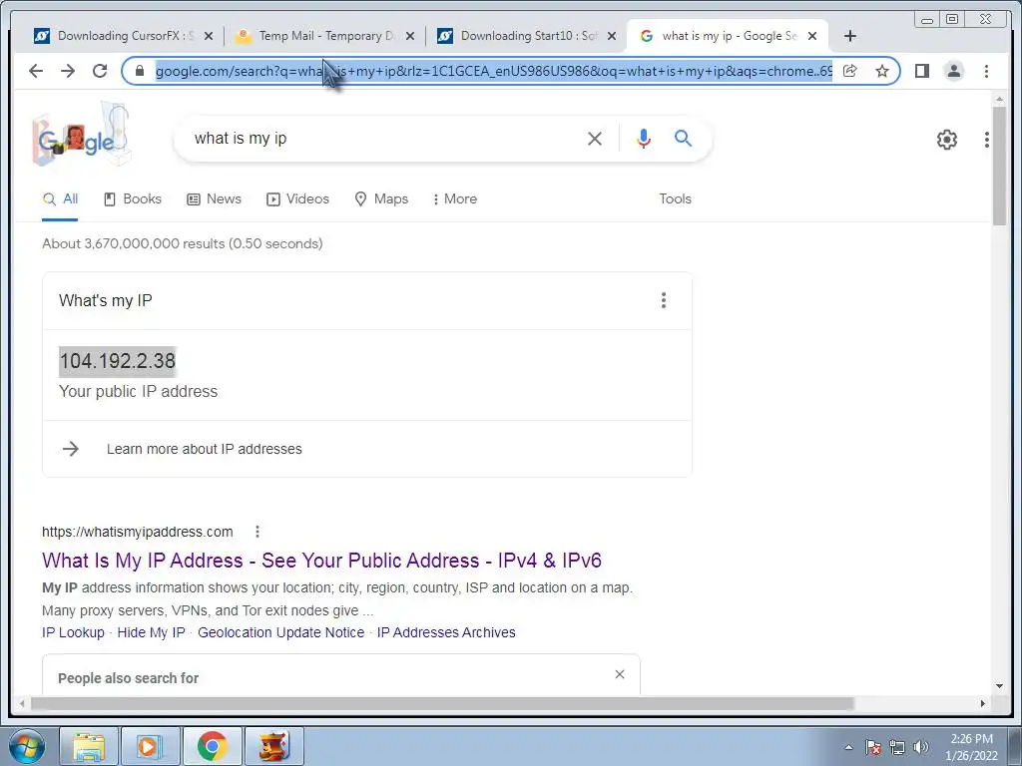Switch to Videos results
Screen dimensions: 1022x766
pyautogui.click(x=297, y=199)
